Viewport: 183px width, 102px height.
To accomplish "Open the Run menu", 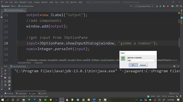I will pyautogui.click(x=57, y=2).
